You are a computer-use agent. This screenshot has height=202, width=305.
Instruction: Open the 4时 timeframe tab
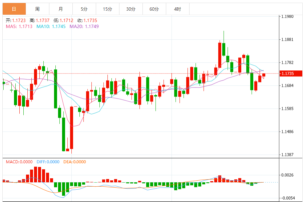point(178,9)
